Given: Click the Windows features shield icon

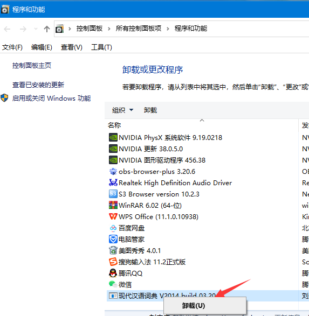Looking at the screenshot, I should pyautogui.click(x=4, y=98).
